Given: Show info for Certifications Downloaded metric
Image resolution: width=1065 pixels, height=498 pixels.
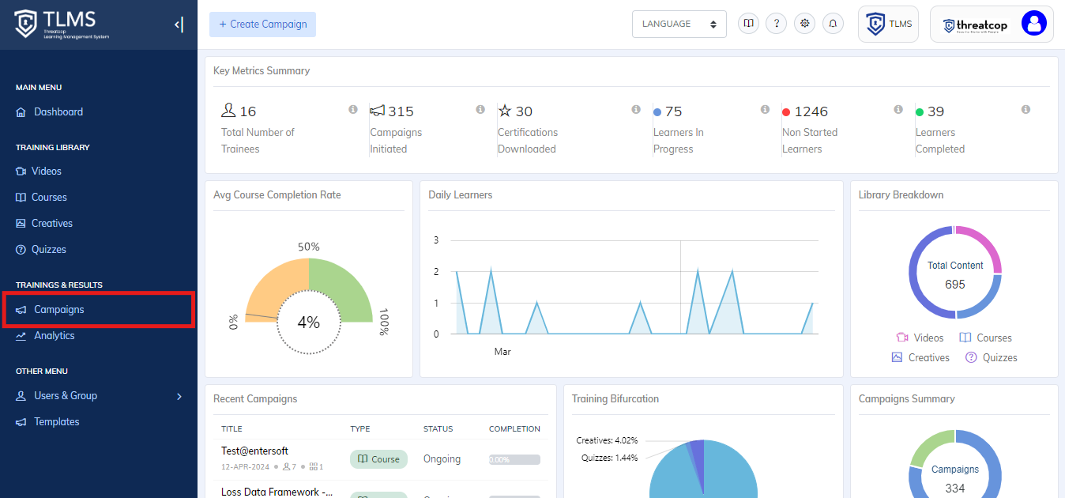Looking at the screenshot, I should point(636,110).
